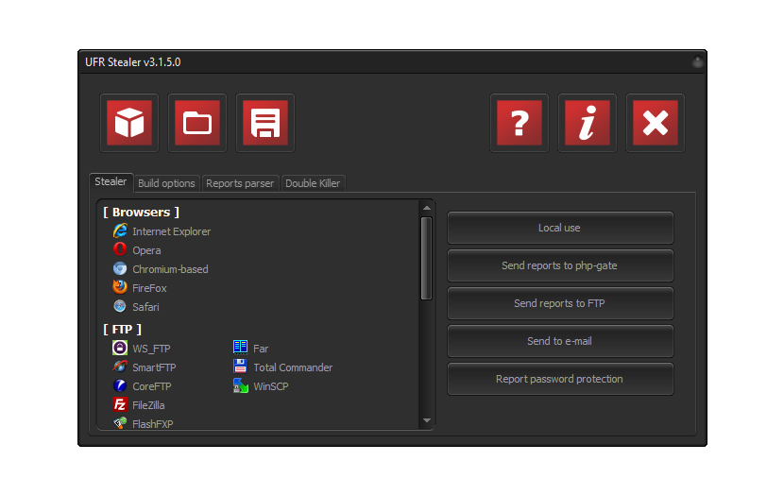
Task: Click the floppy disk save icon
Action: 265,123
